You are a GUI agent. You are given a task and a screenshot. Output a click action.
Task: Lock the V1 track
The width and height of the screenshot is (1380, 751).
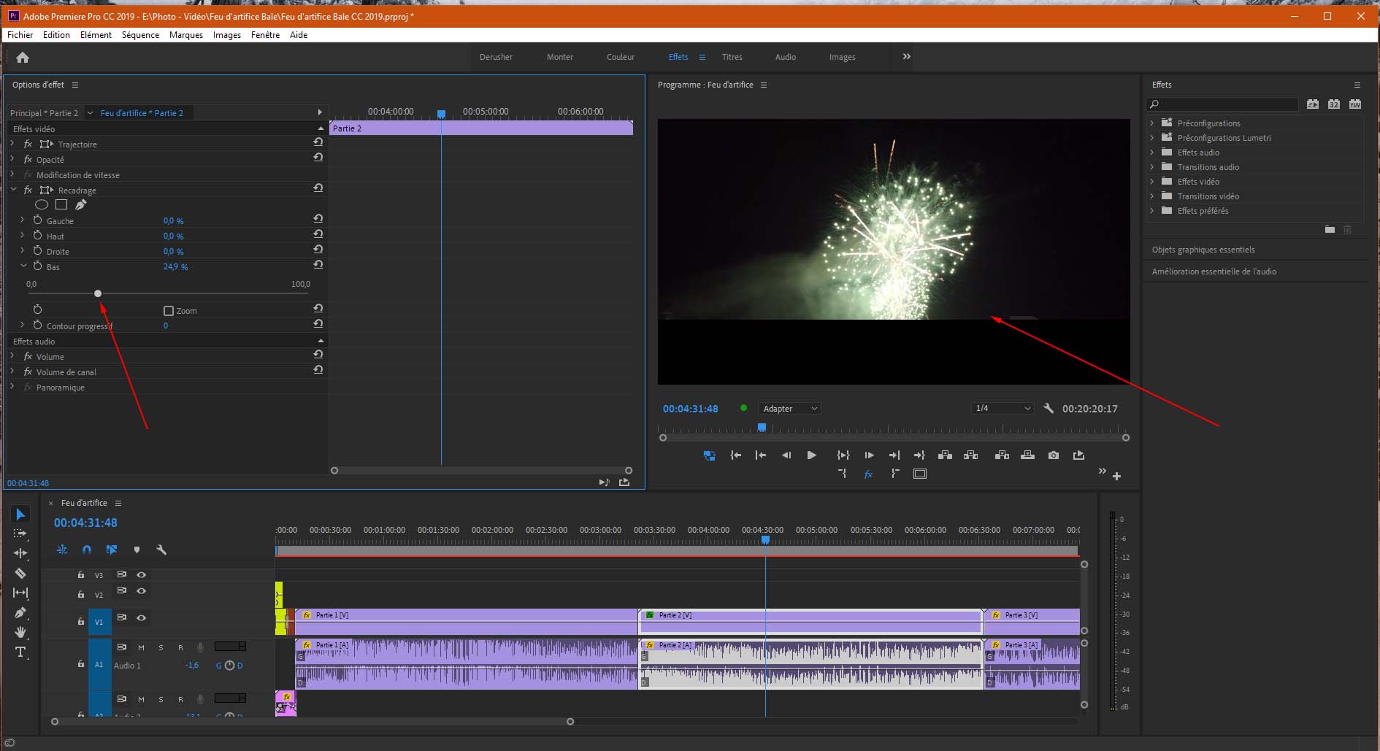[81, 622]
